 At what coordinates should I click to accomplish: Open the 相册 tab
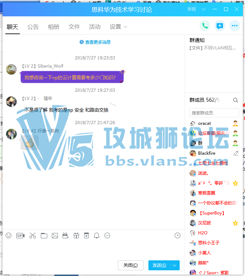click(54, 27)
